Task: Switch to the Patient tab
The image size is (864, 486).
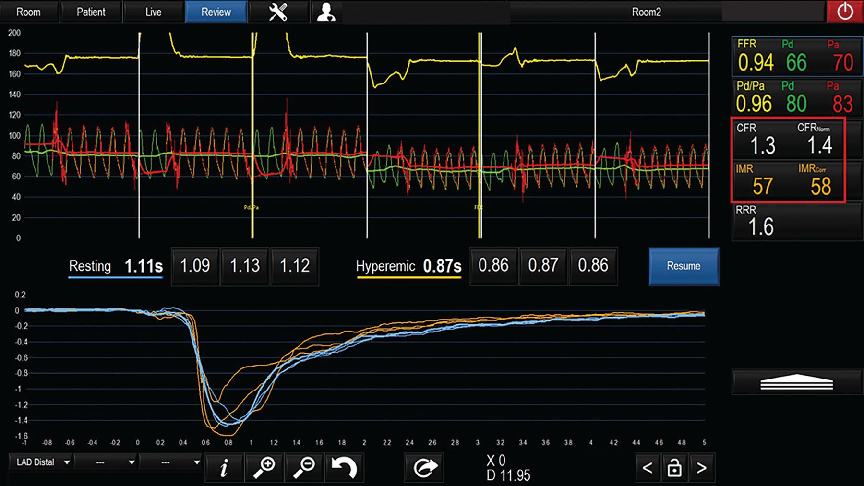Action: click(91, 12)
